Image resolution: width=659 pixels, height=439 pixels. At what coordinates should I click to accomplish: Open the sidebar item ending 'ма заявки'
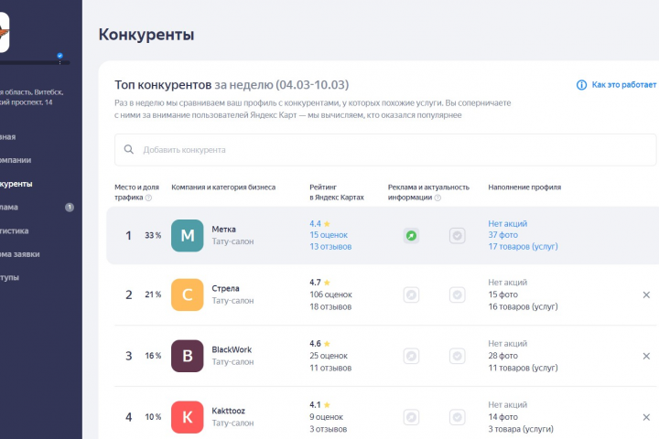(x=20, y=254)
